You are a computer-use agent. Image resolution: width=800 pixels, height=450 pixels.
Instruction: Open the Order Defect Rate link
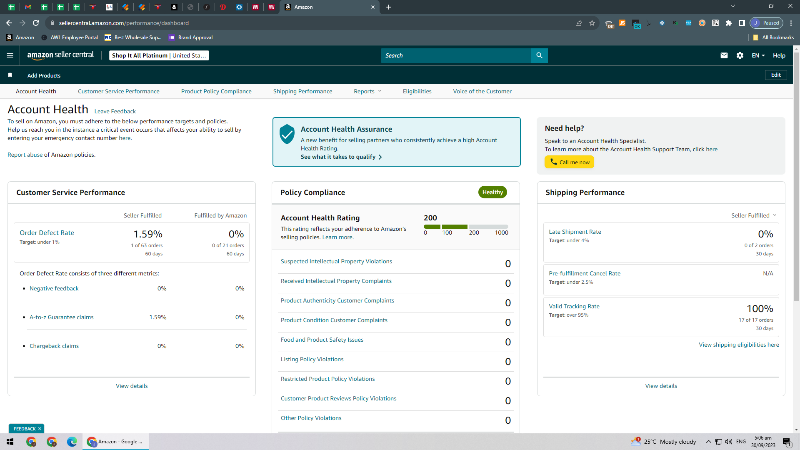pyautogui.click(x=47, y=233)
